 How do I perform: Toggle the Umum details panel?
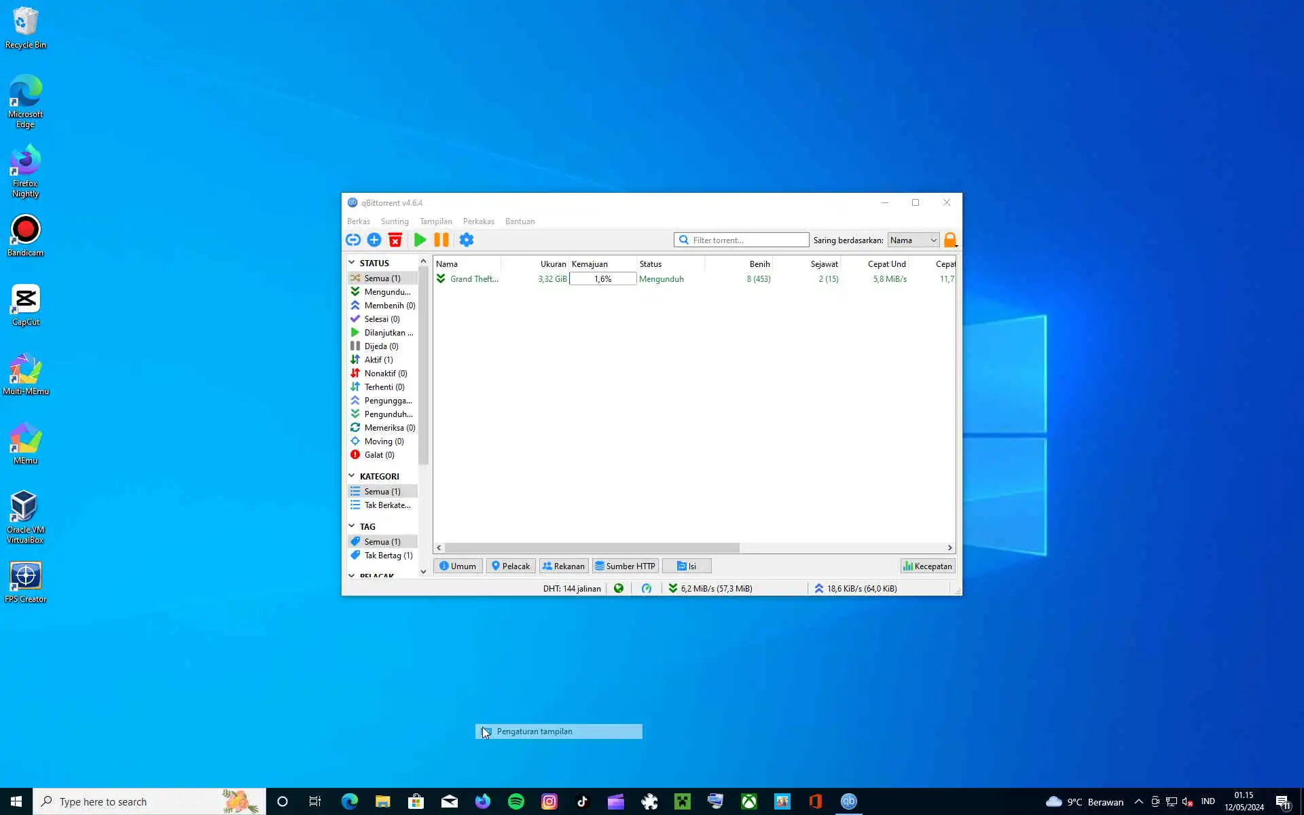[458, 566]
